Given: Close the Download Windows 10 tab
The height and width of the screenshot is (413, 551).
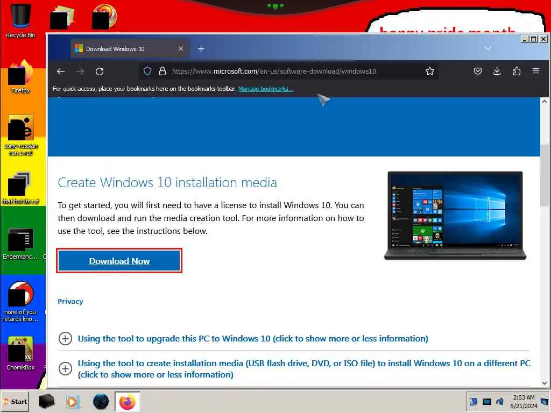Looking at the screenshot, I should click(x=181, y=48).
